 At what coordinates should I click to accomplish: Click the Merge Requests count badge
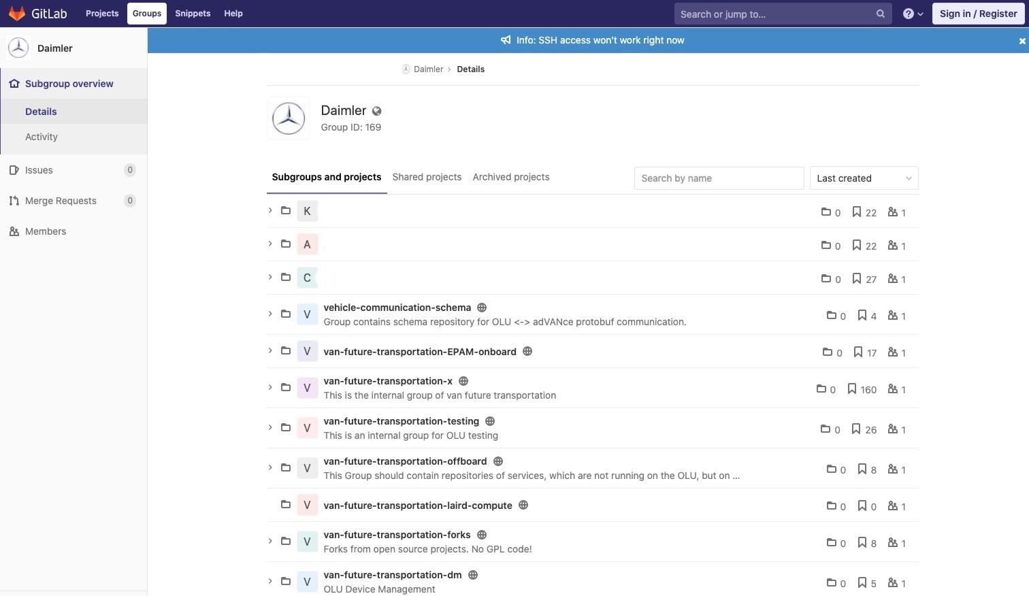click(x=130, y=201)
